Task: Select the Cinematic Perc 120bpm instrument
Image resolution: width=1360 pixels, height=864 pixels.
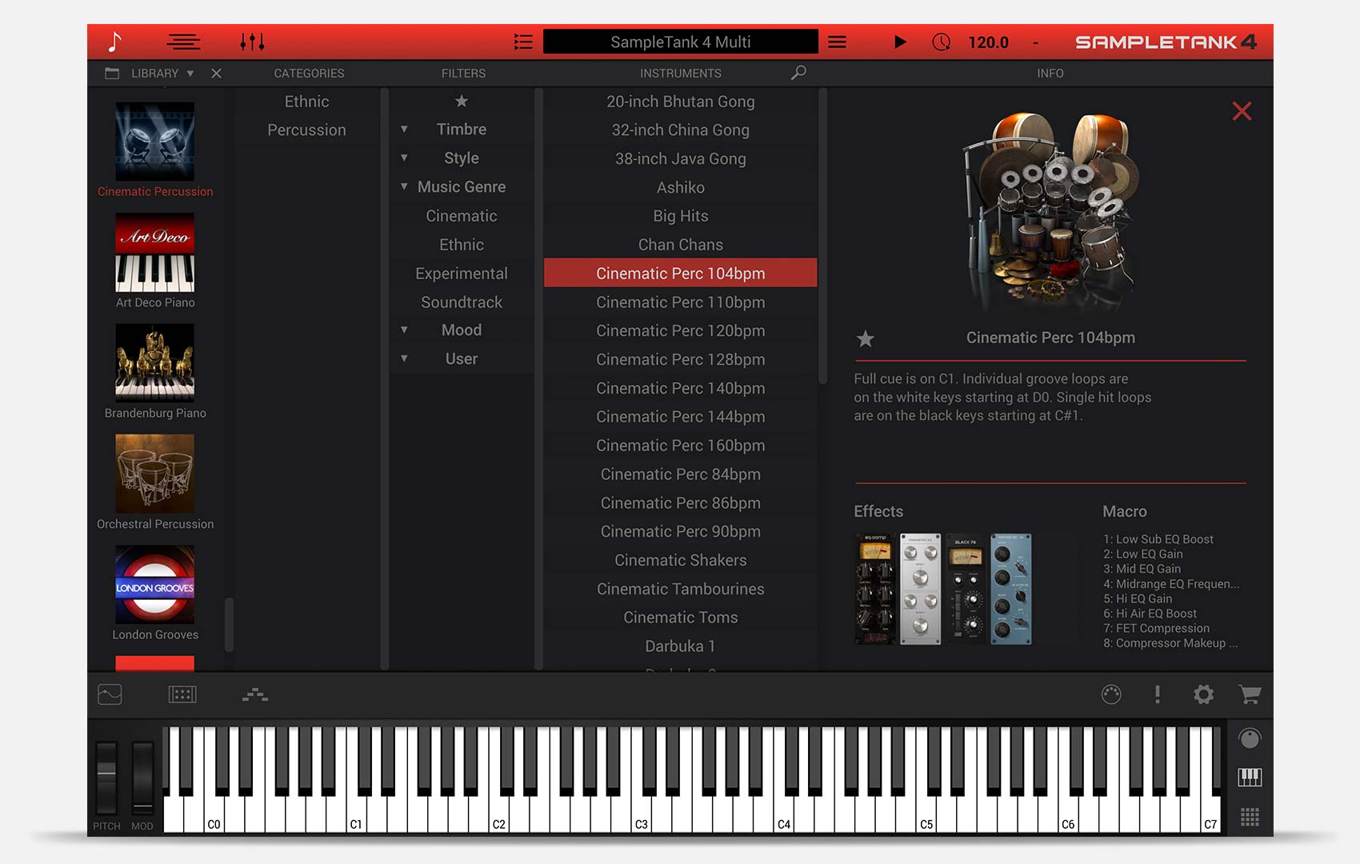Action: [679, 330]
